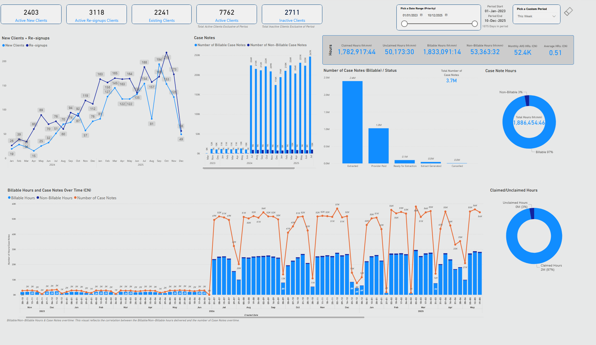Select the Inactive Clients card
This screenshot has height=345, width=596.
[x=292, y=14]
